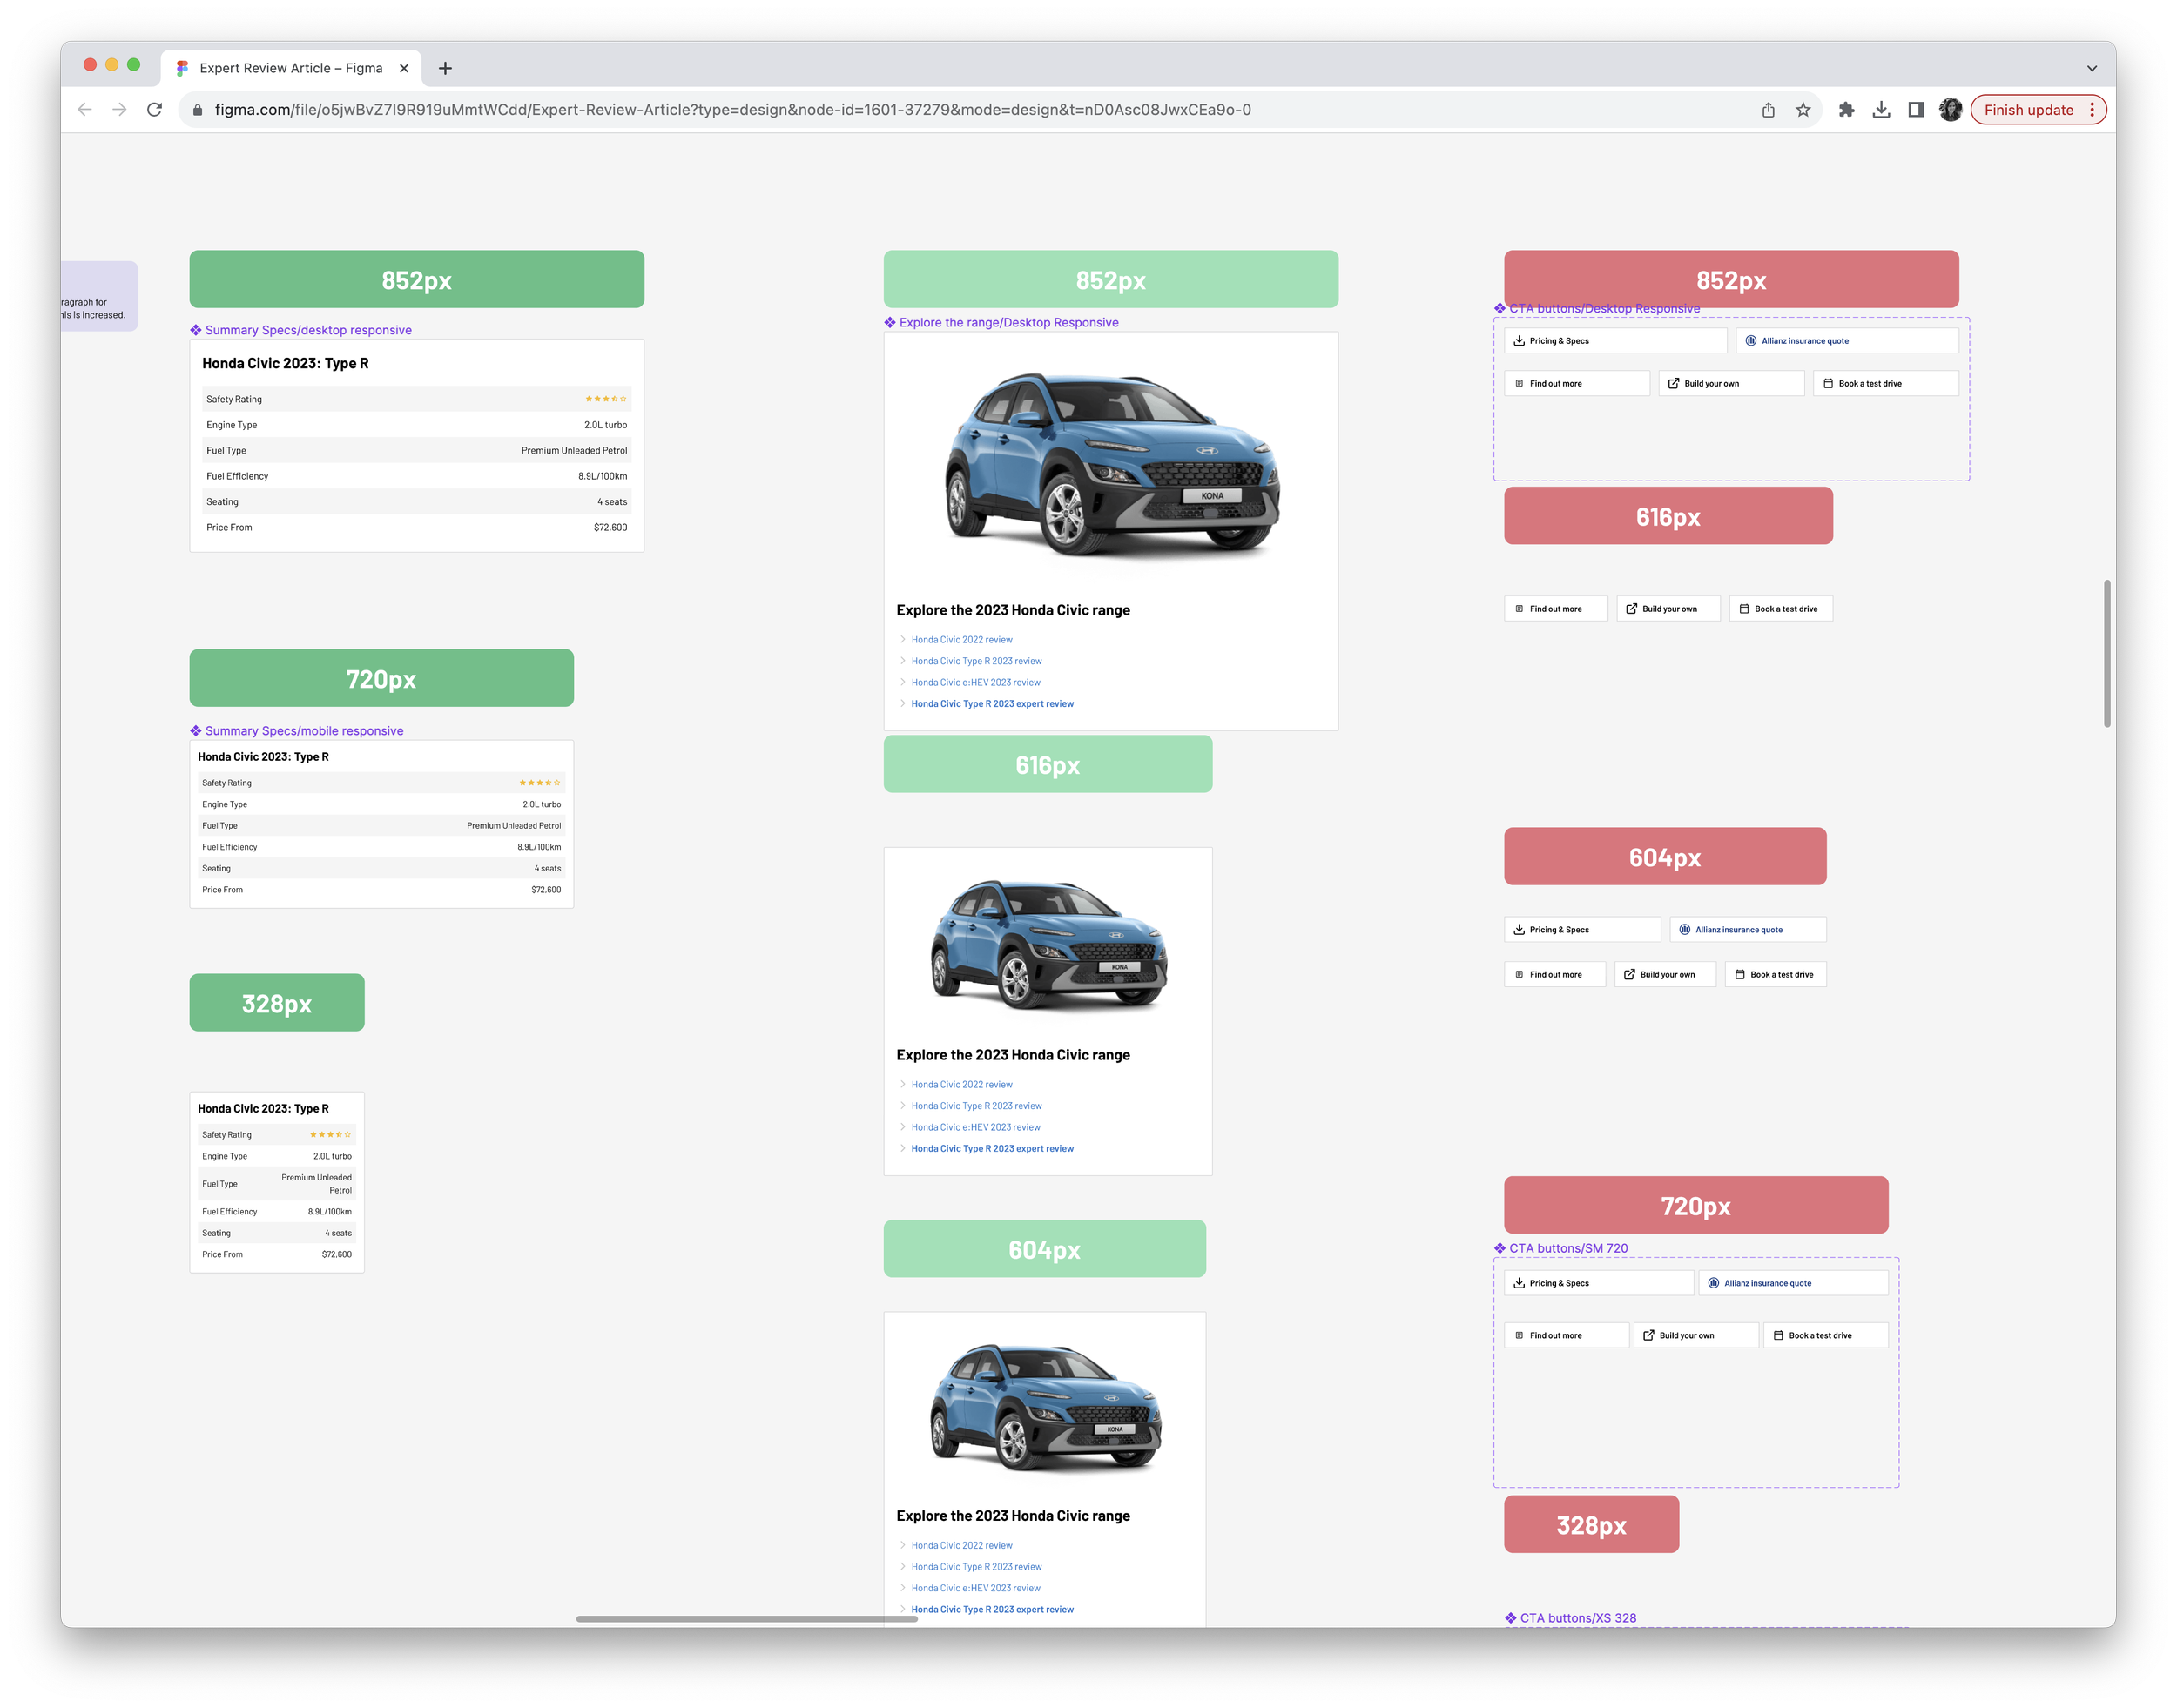2177x1708 pixels.
Task: Open the Chrome downloads icon
Action: coord(1881,110)
